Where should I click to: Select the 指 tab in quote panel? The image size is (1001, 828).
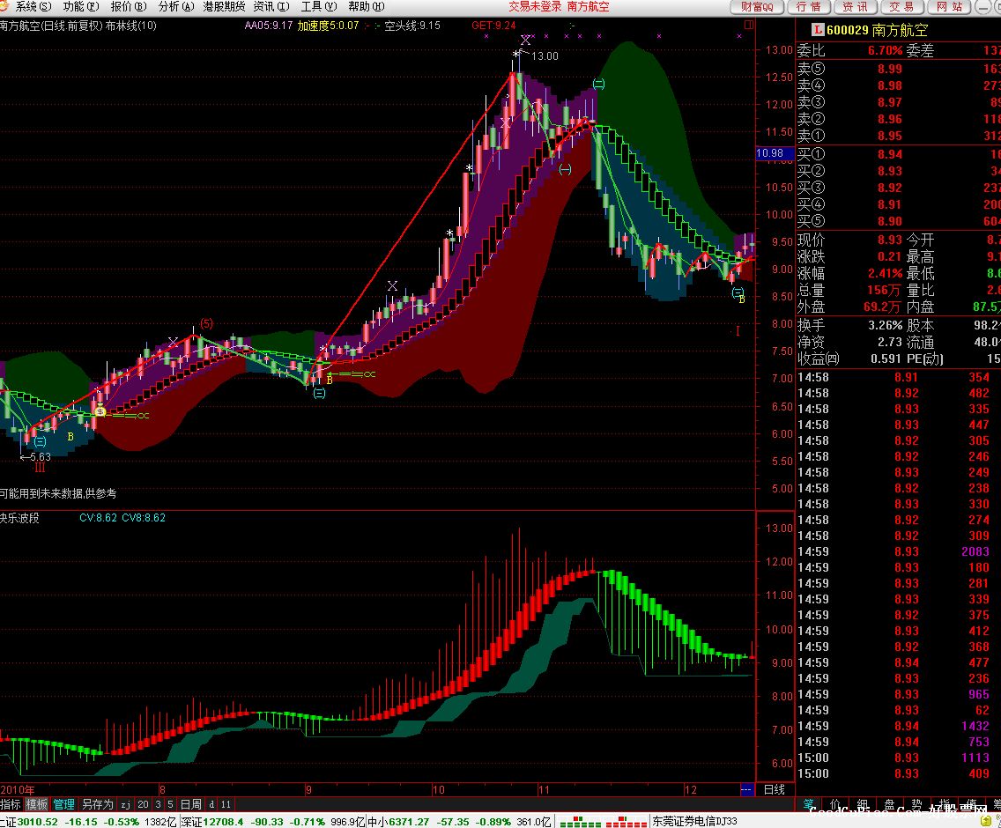pos(945,803)
